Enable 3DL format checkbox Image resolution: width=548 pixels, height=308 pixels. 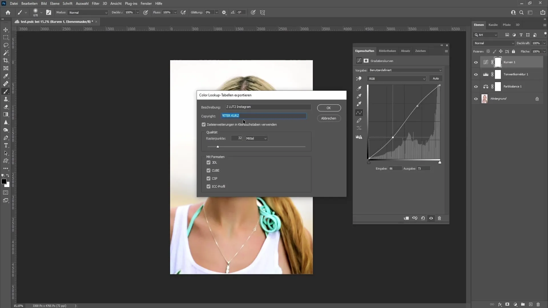point(208,163)
